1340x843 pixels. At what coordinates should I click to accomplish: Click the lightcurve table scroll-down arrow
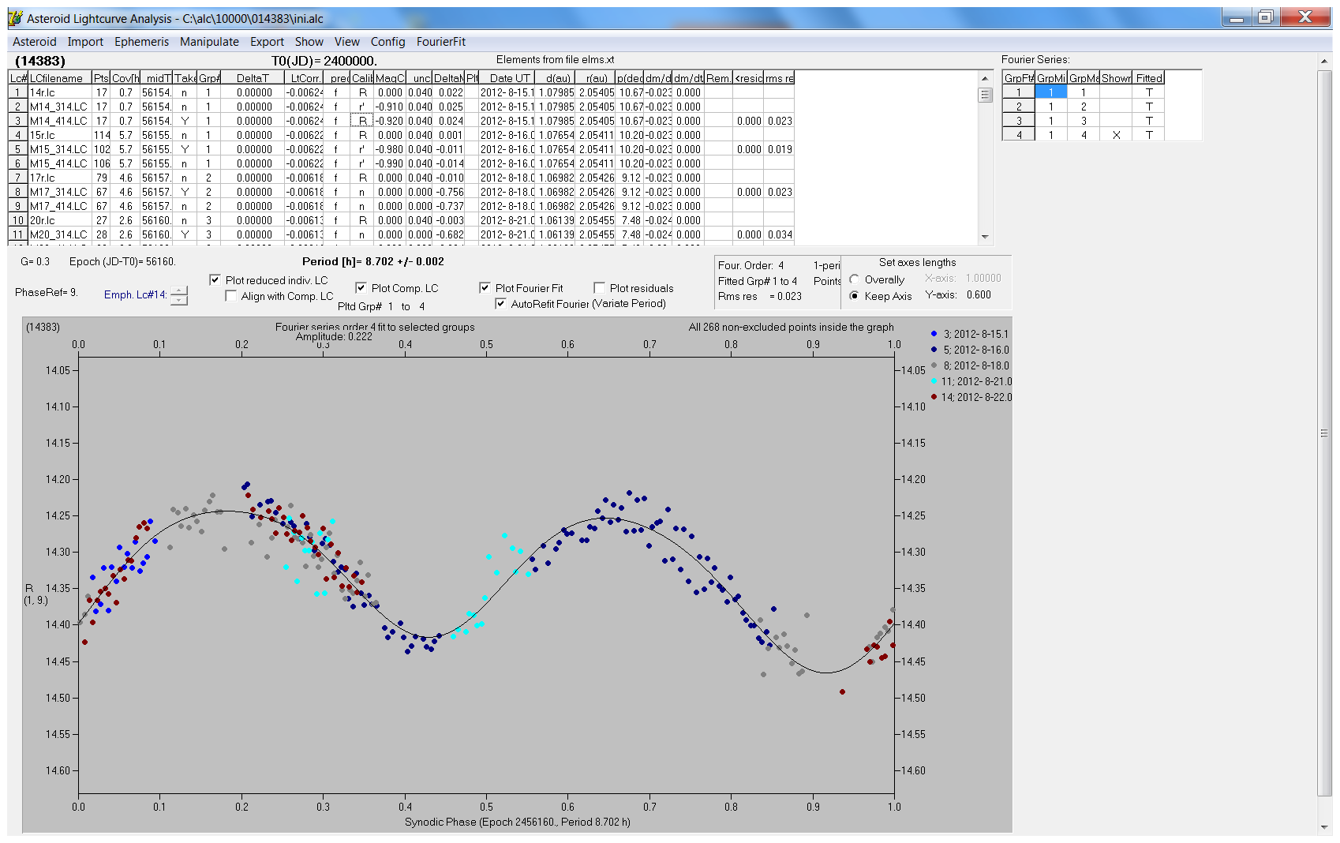[985, 237]
